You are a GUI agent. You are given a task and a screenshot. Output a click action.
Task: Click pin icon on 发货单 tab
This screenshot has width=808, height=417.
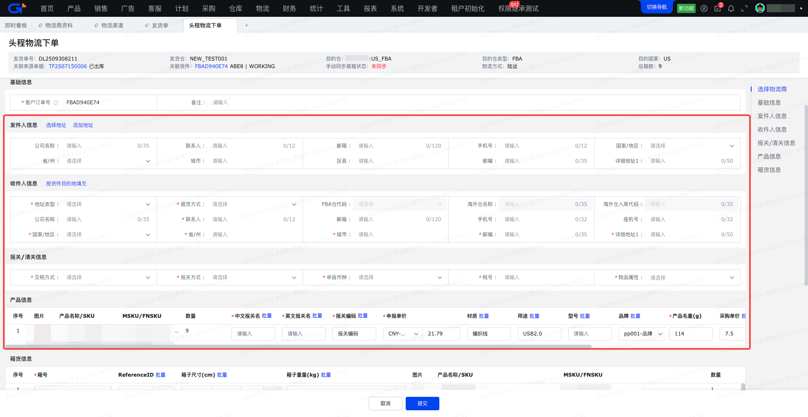click(x=147, y=26)
